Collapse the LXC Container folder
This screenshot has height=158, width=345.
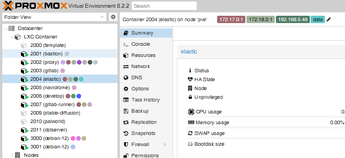(x=12, y=37)
